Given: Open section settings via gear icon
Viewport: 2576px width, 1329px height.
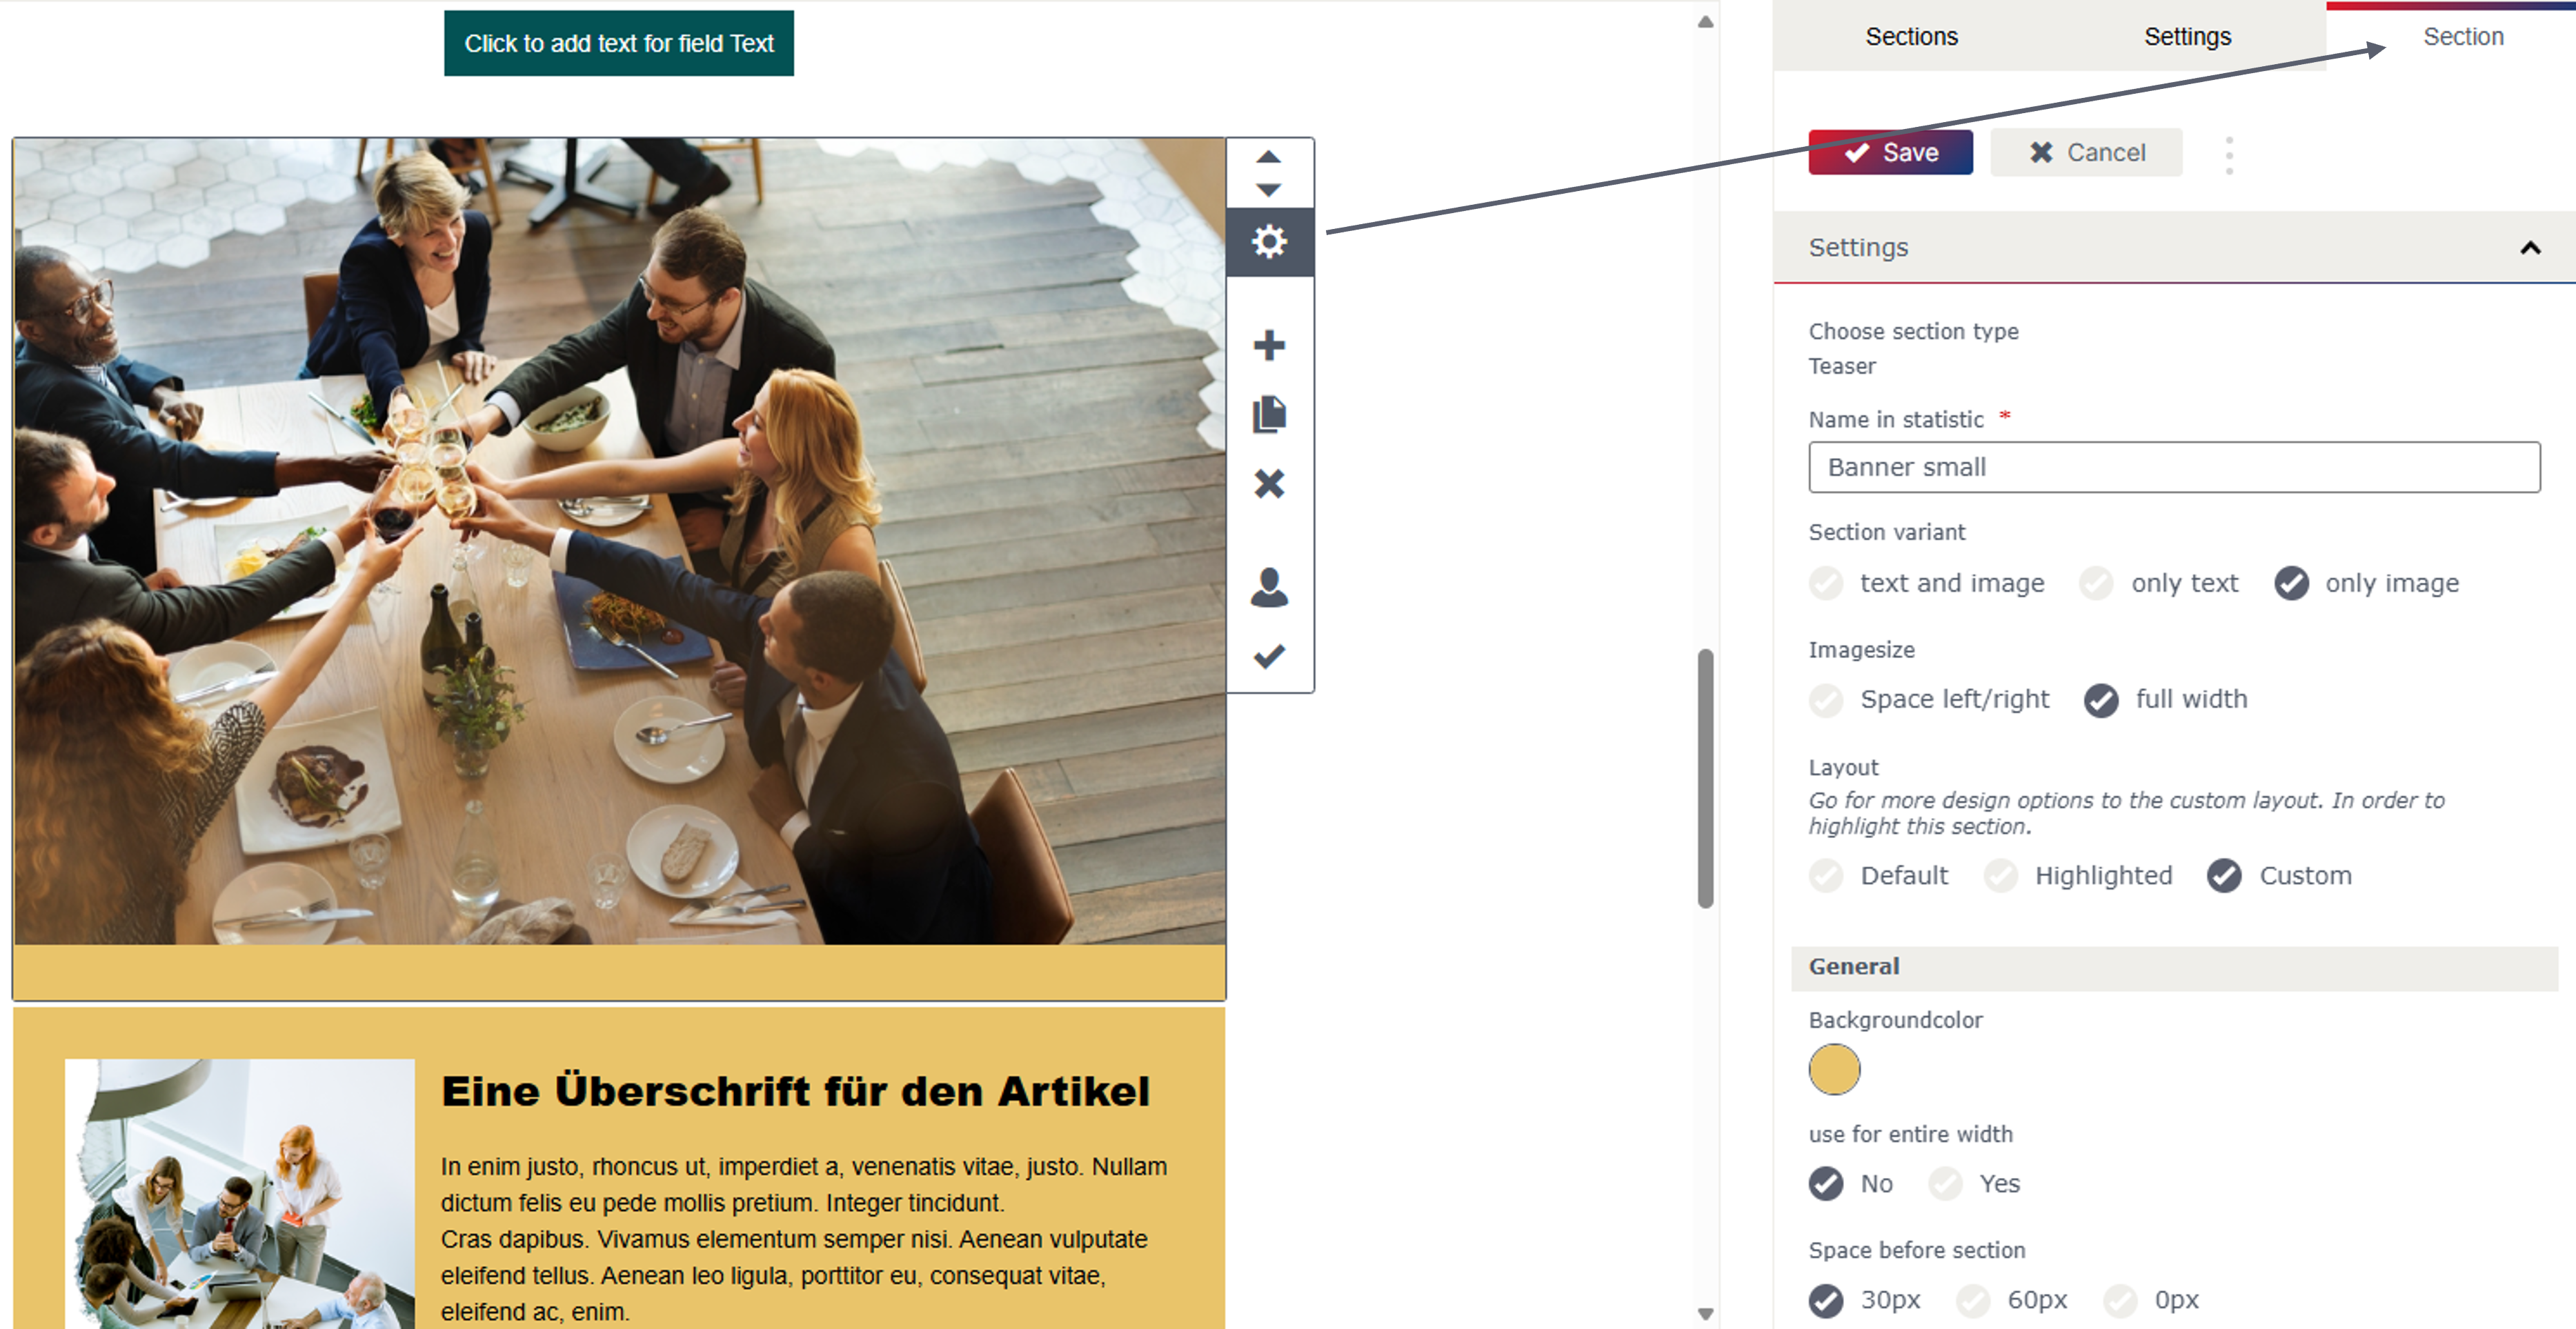Looking at the screenshot, I should point(1269,241).
